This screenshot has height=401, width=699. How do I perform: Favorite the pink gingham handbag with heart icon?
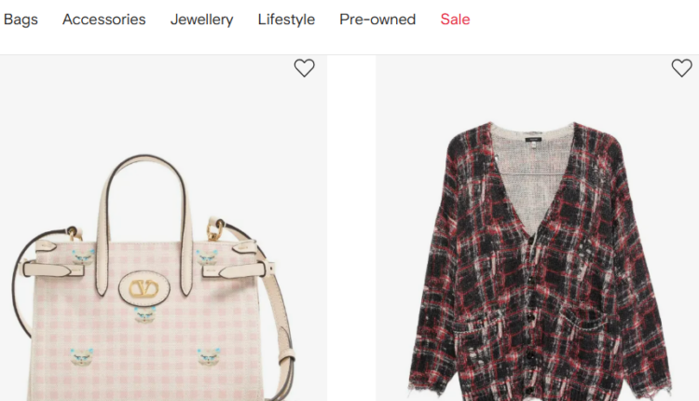coord(304,68)
